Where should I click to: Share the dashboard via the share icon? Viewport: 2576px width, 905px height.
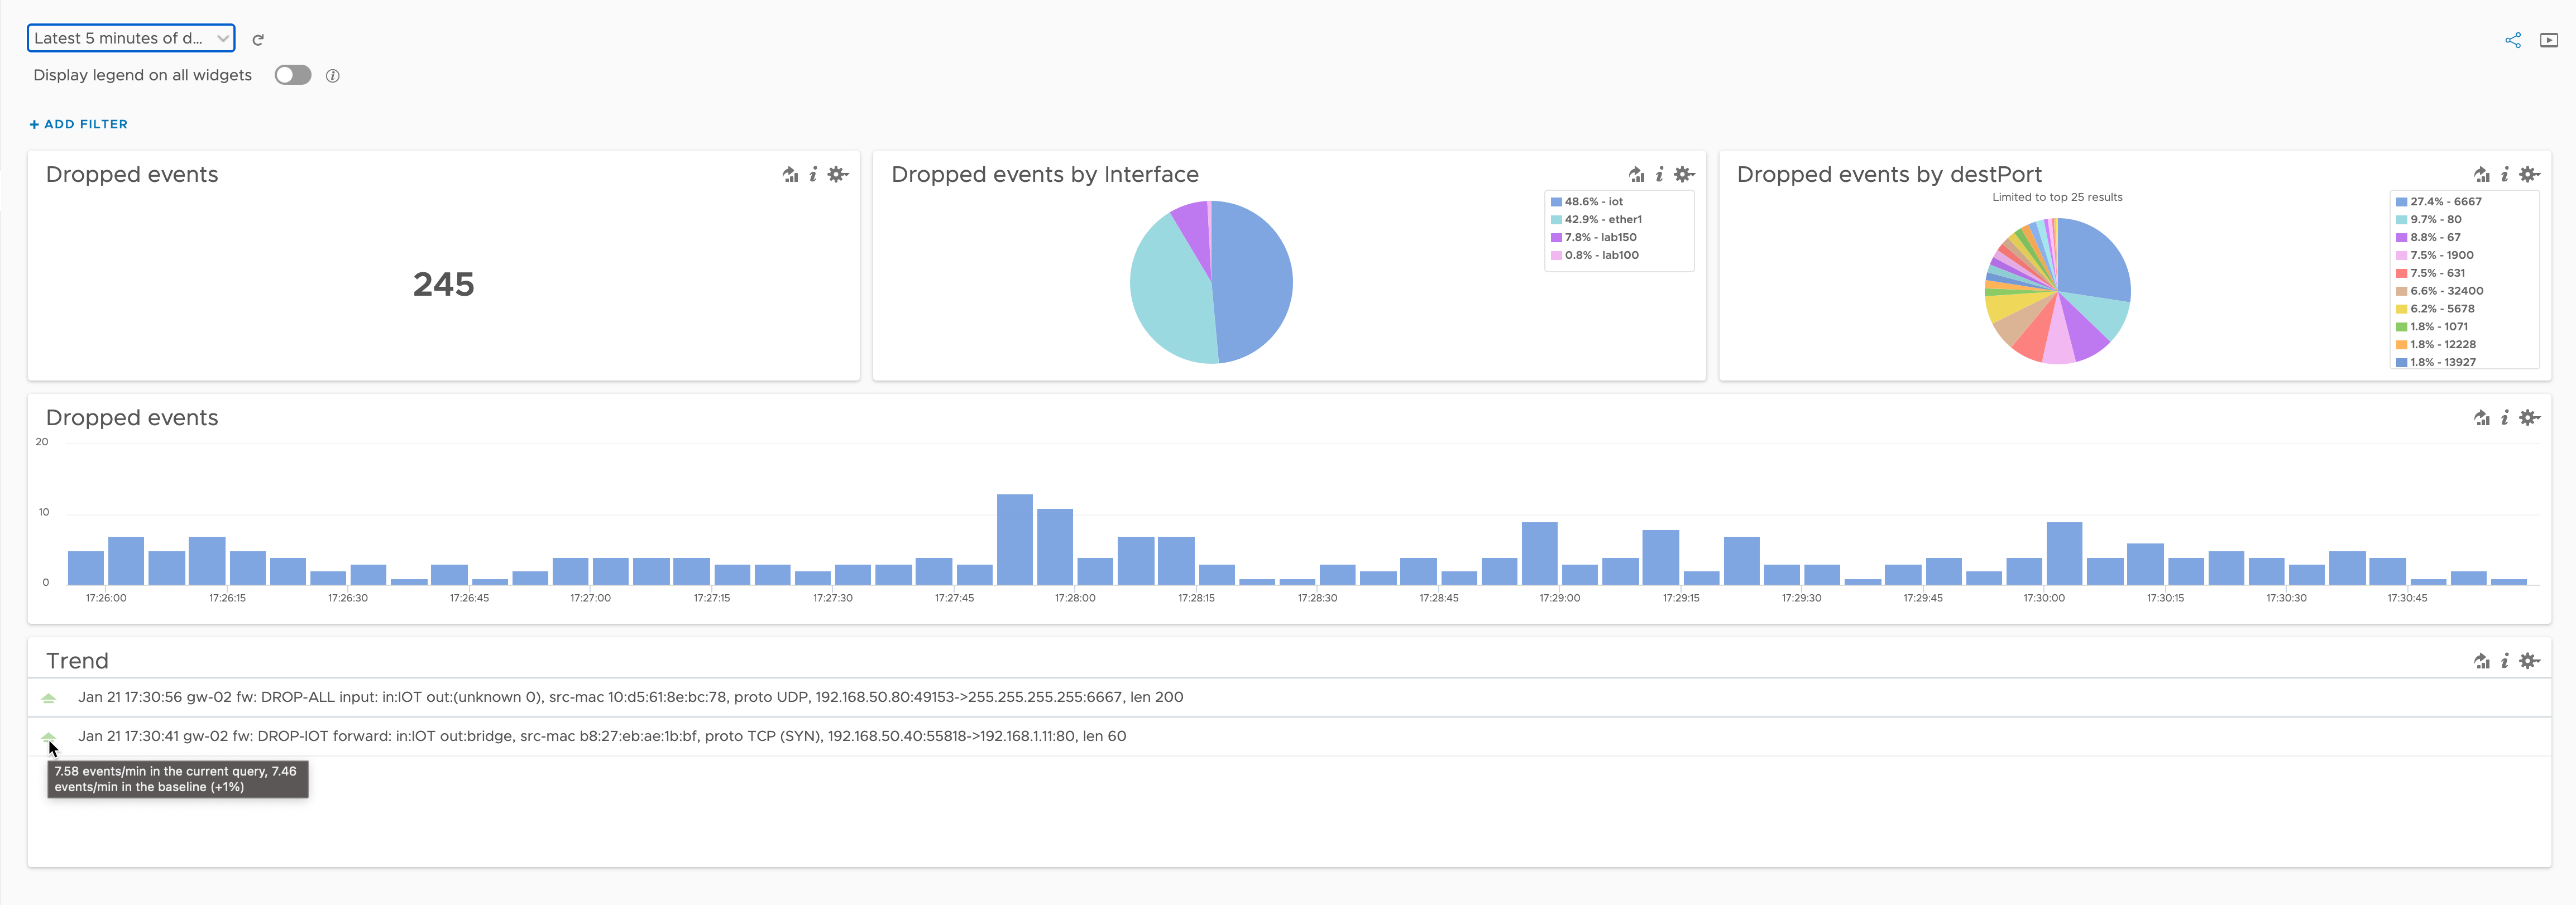pos(2512,40)
